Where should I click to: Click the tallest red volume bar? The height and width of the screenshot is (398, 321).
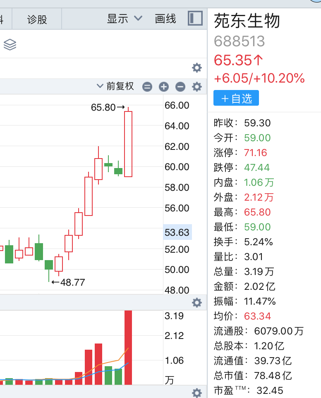(128, 347)
